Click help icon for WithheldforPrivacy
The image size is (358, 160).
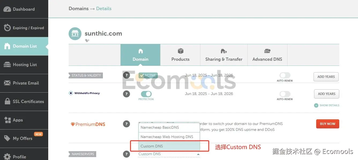tap(126, 94)
